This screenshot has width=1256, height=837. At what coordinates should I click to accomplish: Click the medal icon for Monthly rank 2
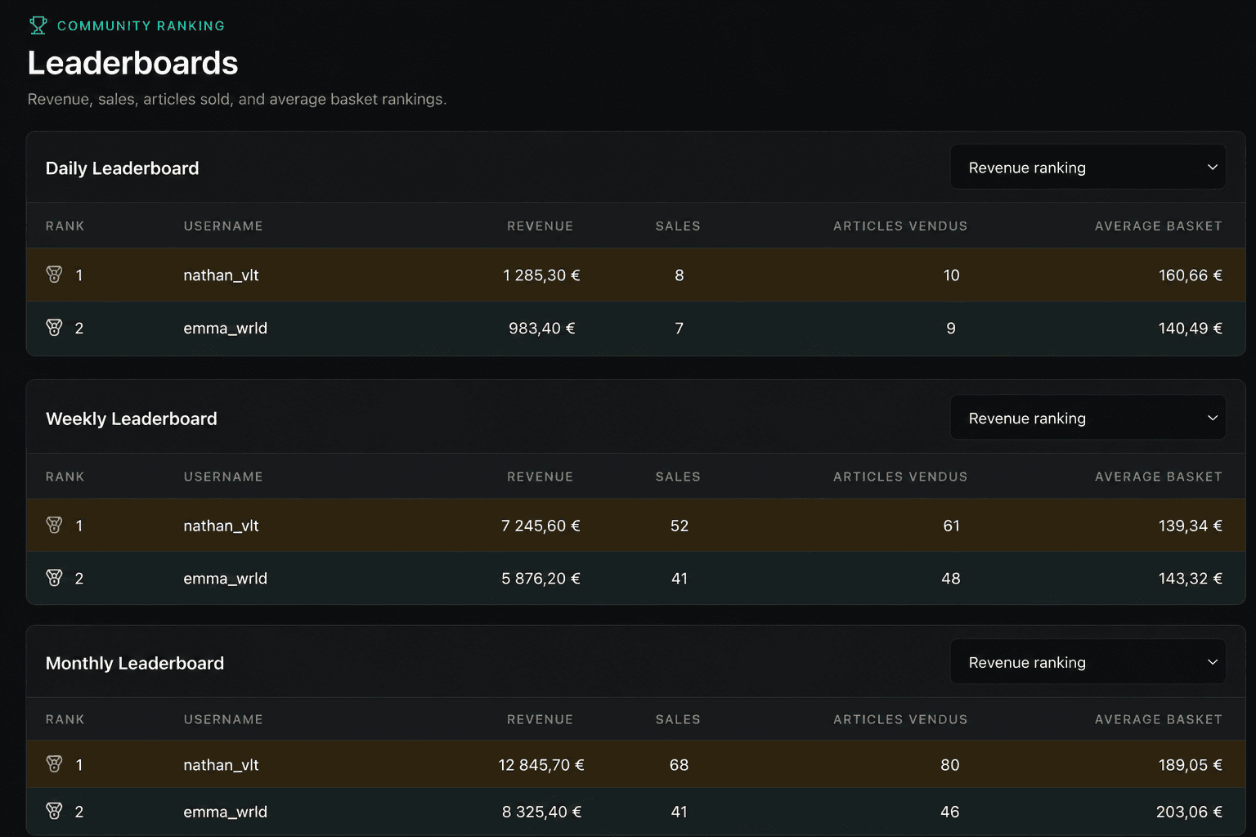(54, 812)
